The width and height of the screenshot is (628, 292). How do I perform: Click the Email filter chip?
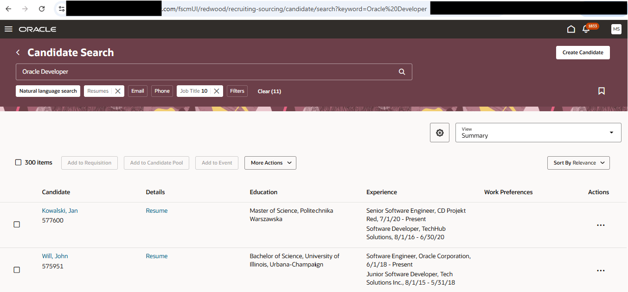(x=138, y=91)
